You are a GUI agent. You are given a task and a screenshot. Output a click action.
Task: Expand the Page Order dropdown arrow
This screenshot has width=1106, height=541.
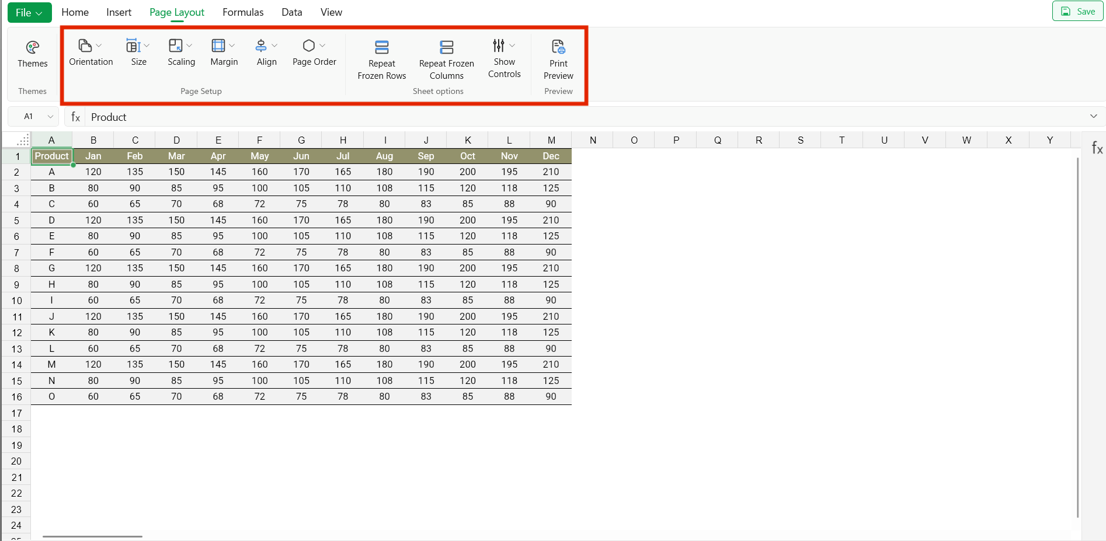(x=322, y=46)
